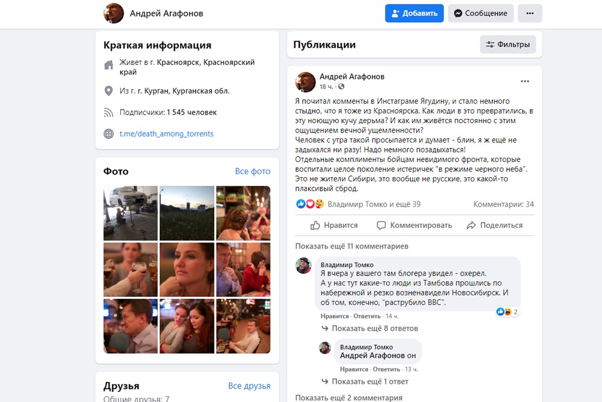Open the profile header three-dots menu
Screen dimensions: 602x402
(x=530, y=14)
